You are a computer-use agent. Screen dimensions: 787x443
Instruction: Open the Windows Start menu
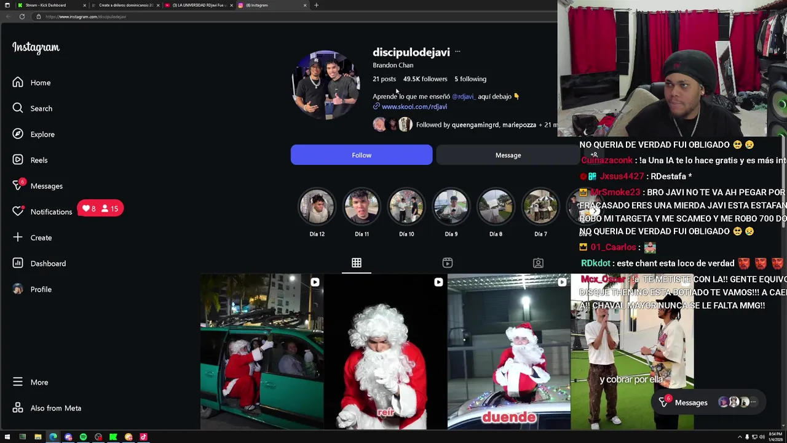pyautogui.click(x=7, y=437)
